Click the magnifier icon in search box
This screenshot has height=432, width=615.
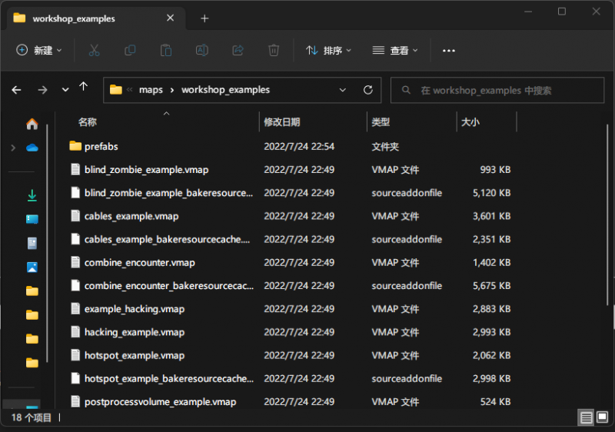coord(407,90)
